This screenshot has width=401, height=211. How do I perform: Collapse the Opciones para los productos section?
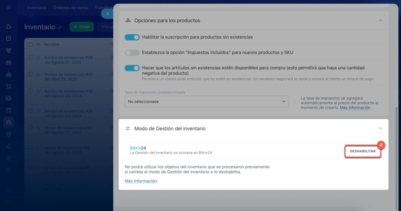click(380, 20)
